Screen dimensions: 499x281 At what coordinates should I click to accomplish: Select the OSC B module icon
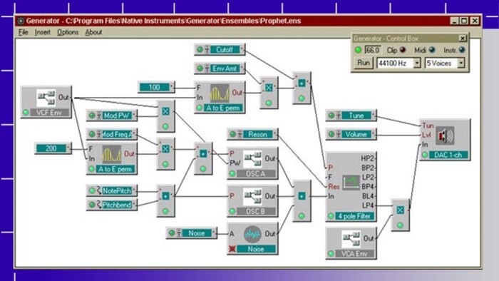[252, 197]
